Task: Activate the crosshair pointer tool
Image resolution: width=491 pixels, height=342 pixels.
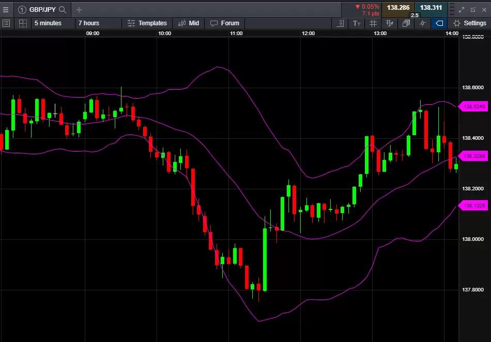Action: coord(422,23)
